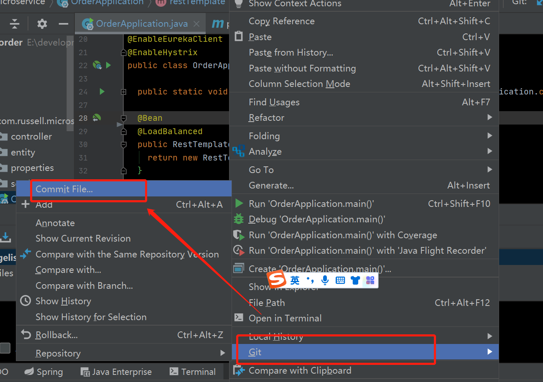Choose Open in Terminal
Image resolution: width=543 pixels, height=382 pixels.
(365, 318)
